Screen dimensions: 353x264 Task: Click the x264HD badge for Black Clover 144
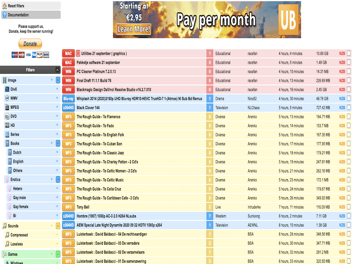68,108
